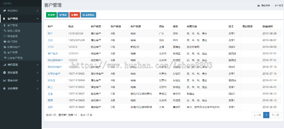
Task: Click the blue 修改 button
Action: click(63, 15)
